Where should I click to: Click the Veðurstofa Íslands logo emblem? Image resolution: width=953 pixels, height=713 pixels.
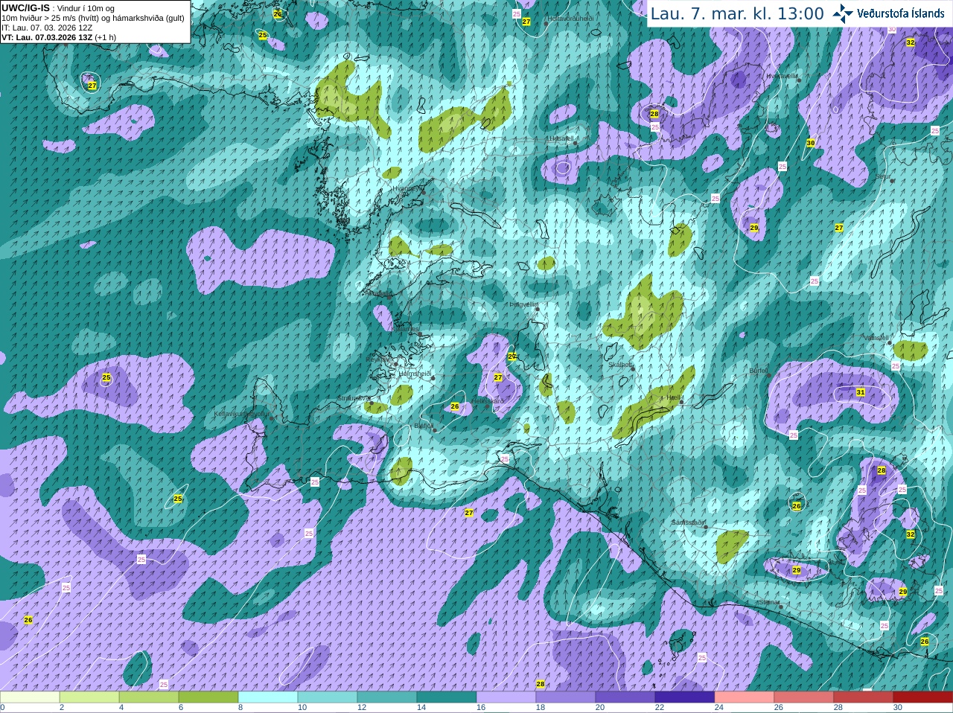click(x=843, y=13)
